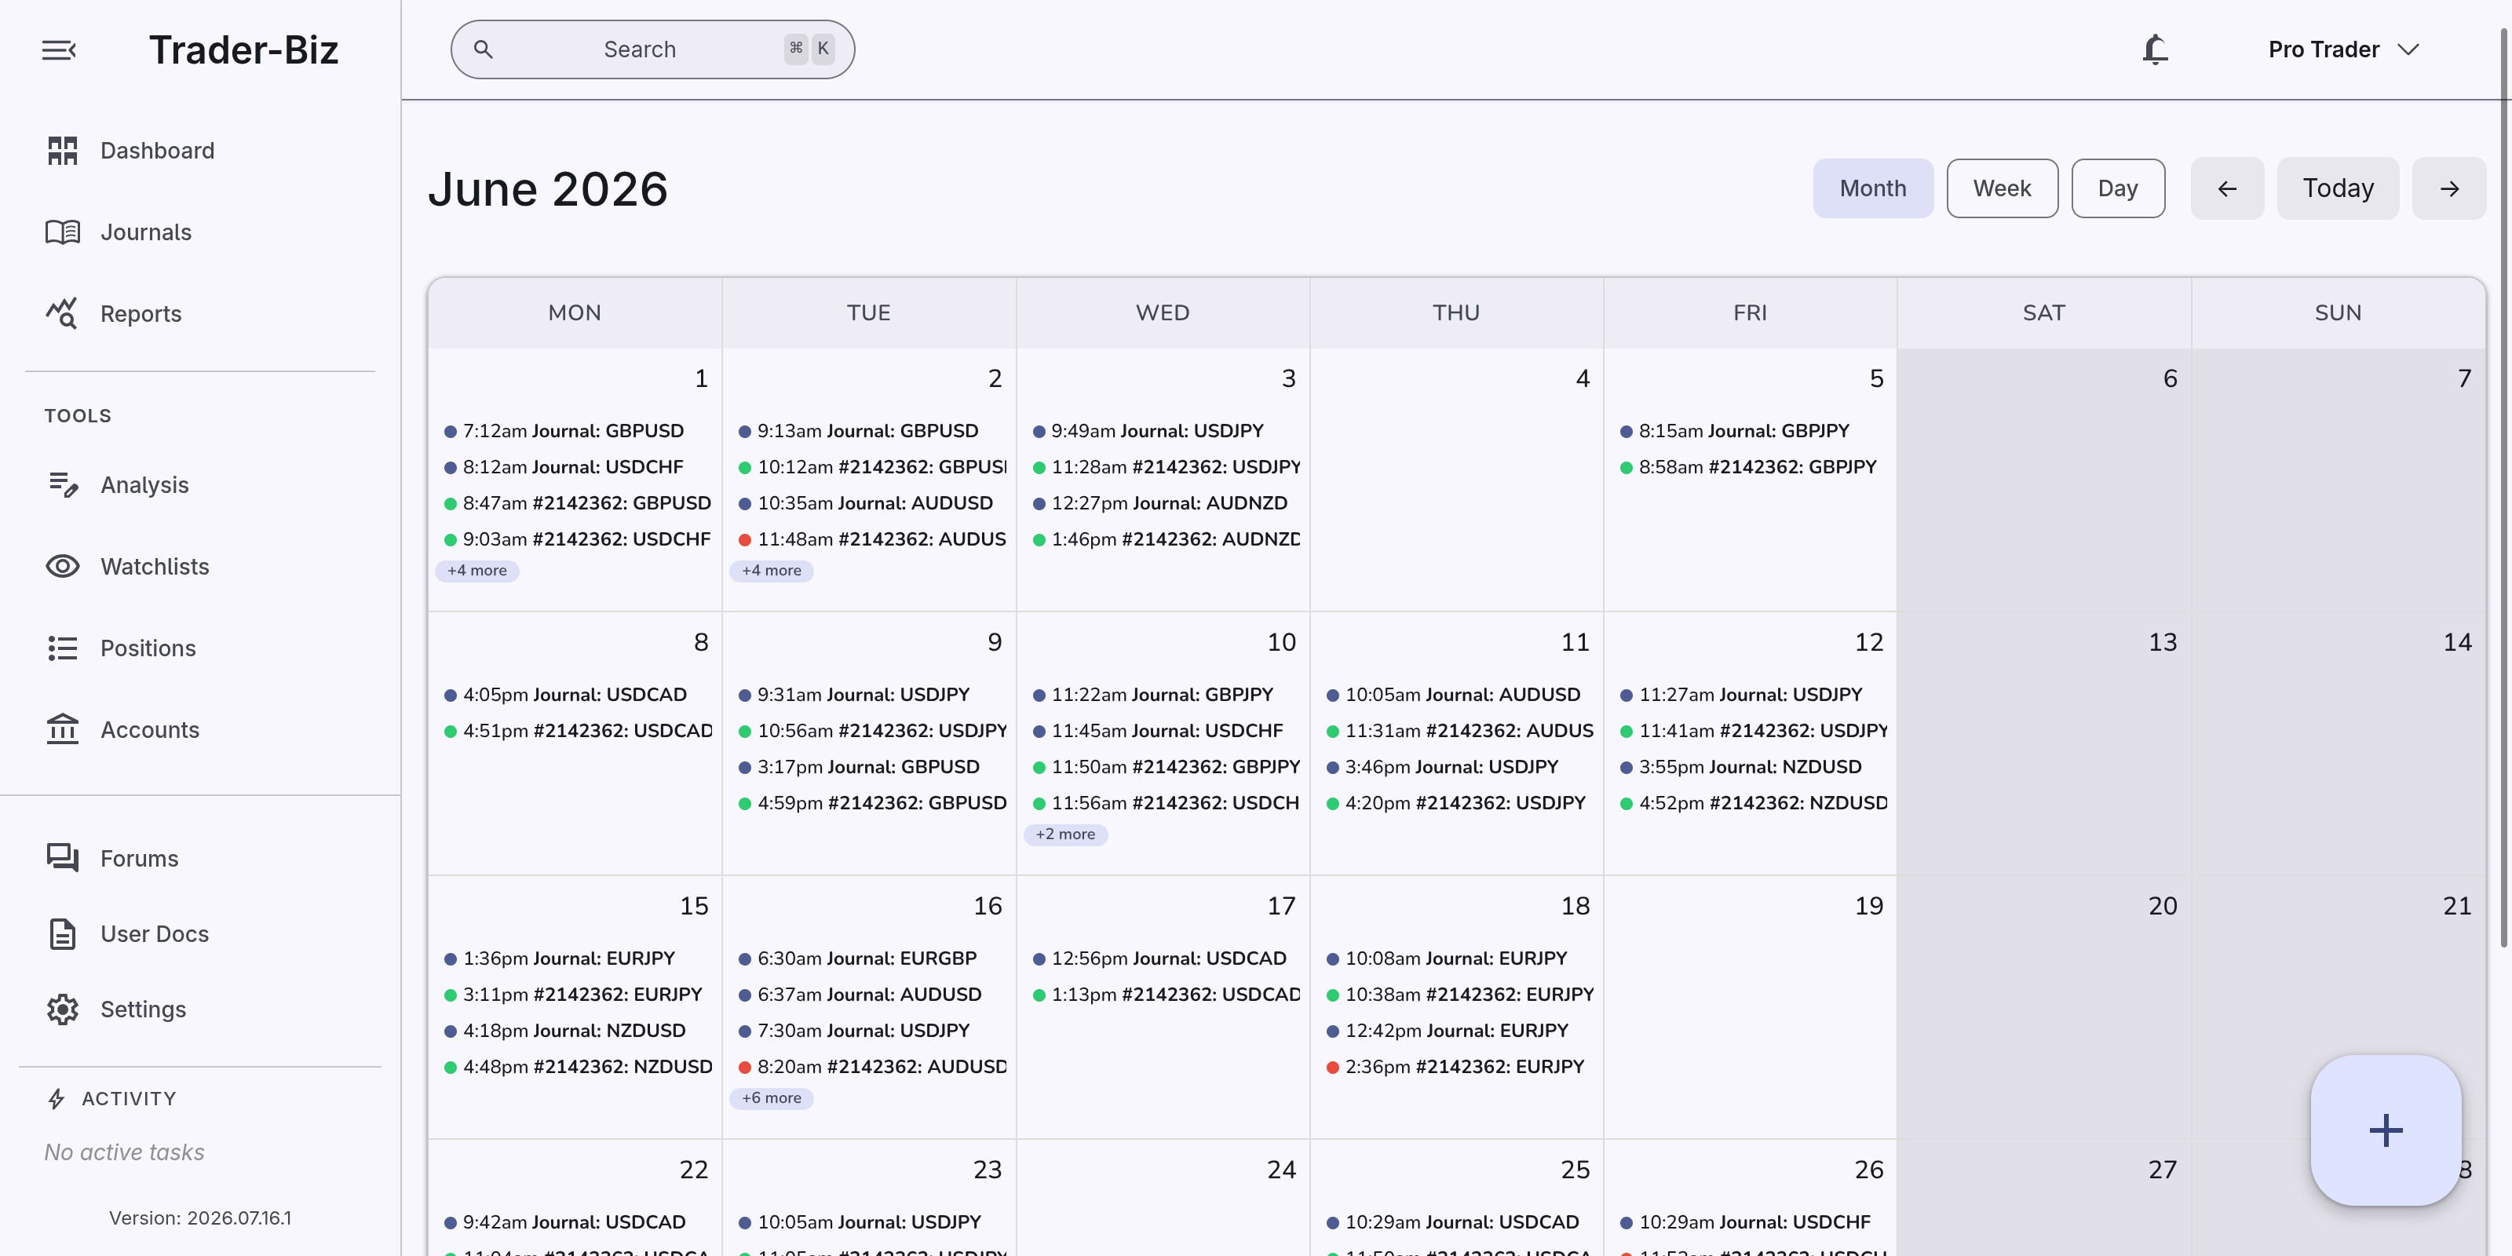Viewport: 2512px width, 1256px height.
Task: Open the Journals menu item
Action: click(200, 232)
